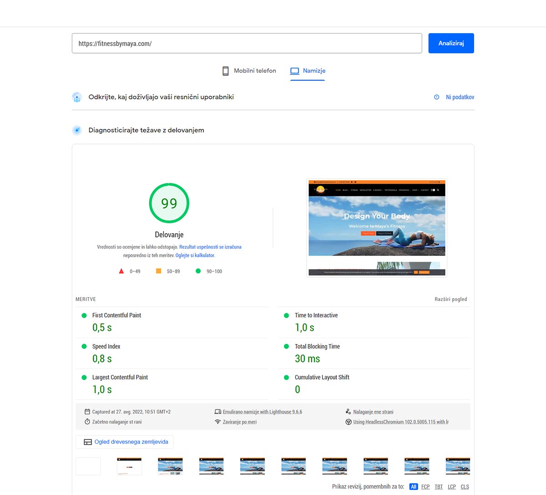
Task: Click the Captured at 27. avg. 2022 text
Action: tap(131, 412)
